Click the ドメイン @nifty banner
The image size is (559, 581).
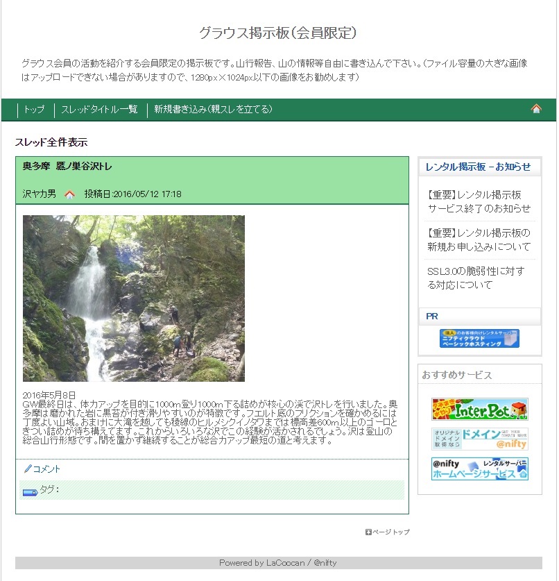click(479, 439)
